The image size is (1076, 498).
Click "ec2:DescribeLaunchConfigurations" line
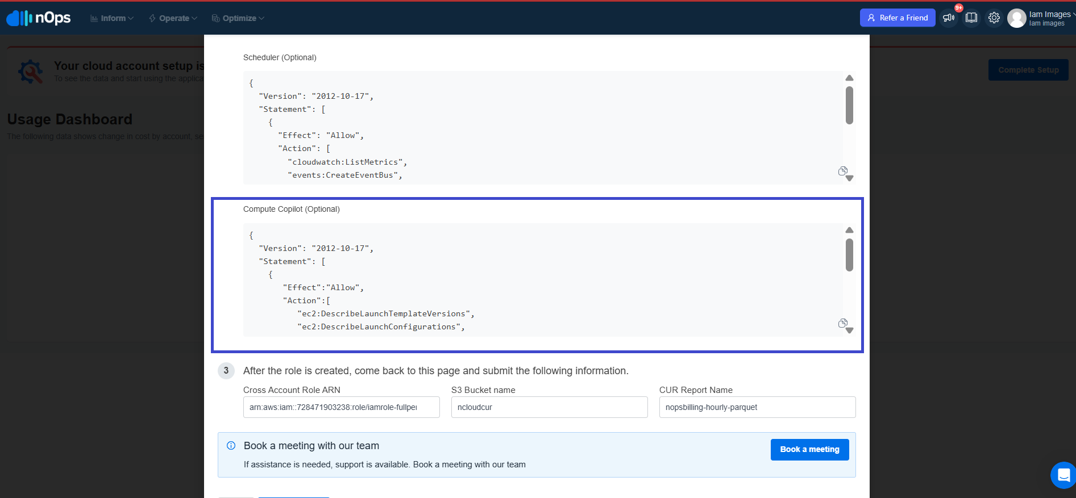click(x=381, y=327)
